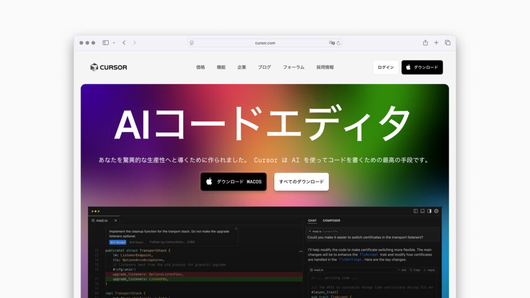Go forward with the Safari forward arrow
Viewport: 530px width, 298px height.
pos(135,43)
